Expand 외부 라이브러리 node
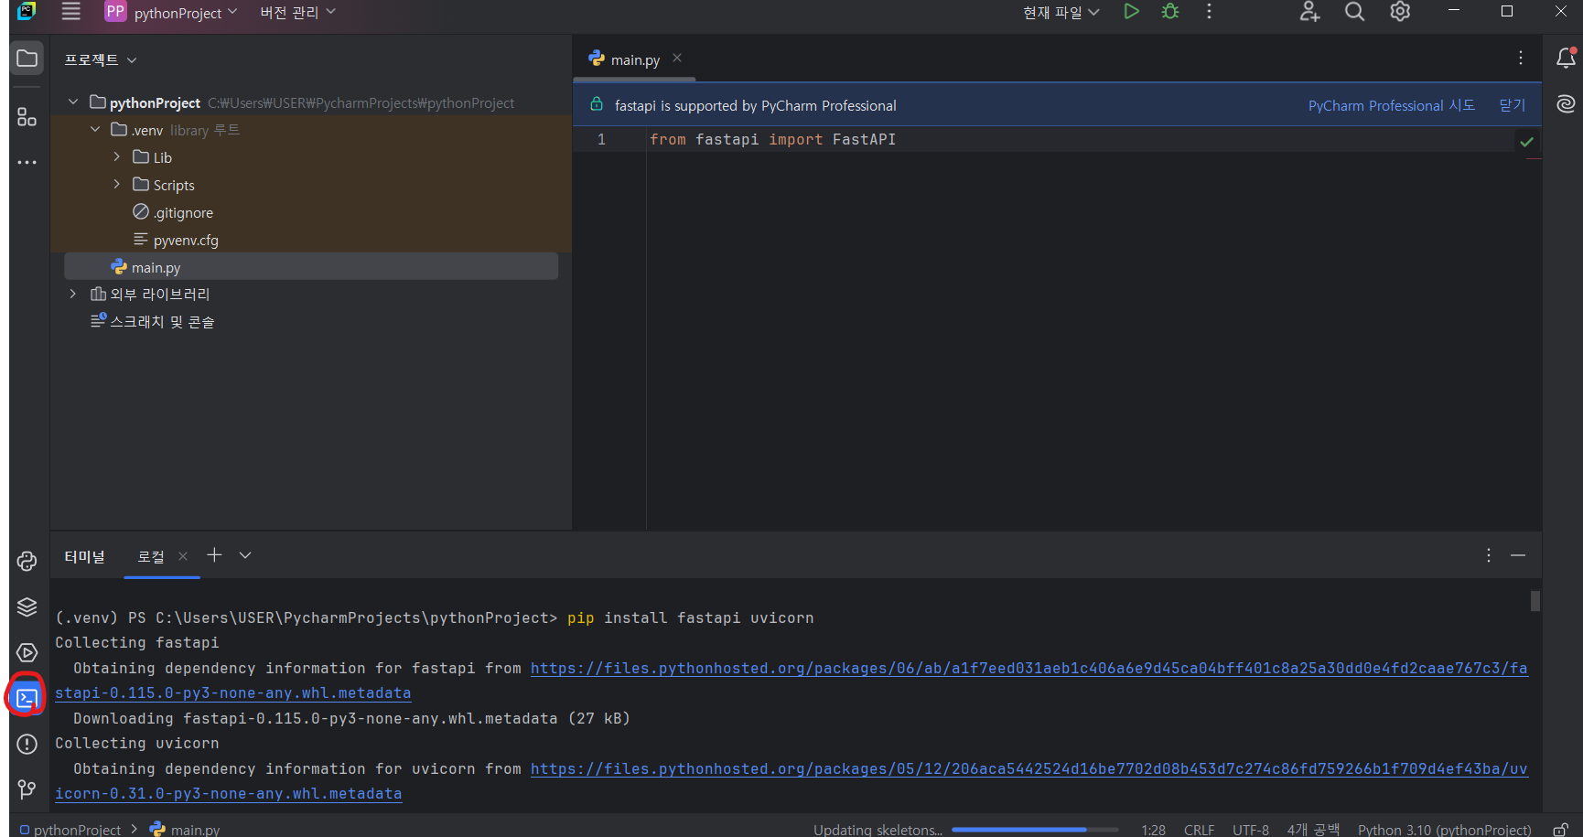The width and height of the screenshot is (1583, 837). 73,295
